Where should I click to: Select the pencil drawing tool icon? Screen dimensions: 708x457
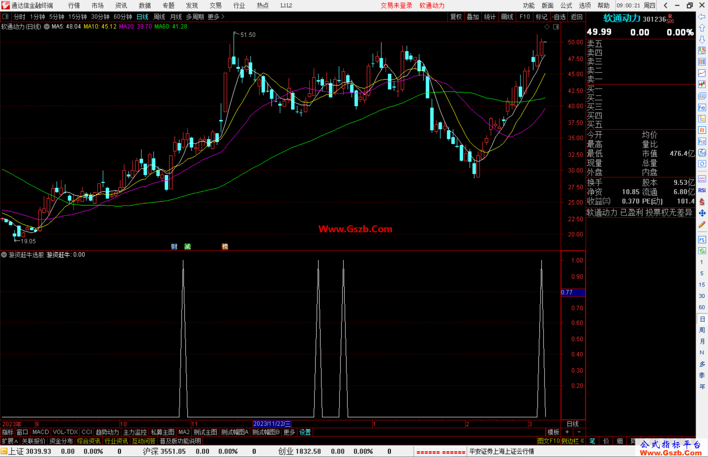[702, 225]
